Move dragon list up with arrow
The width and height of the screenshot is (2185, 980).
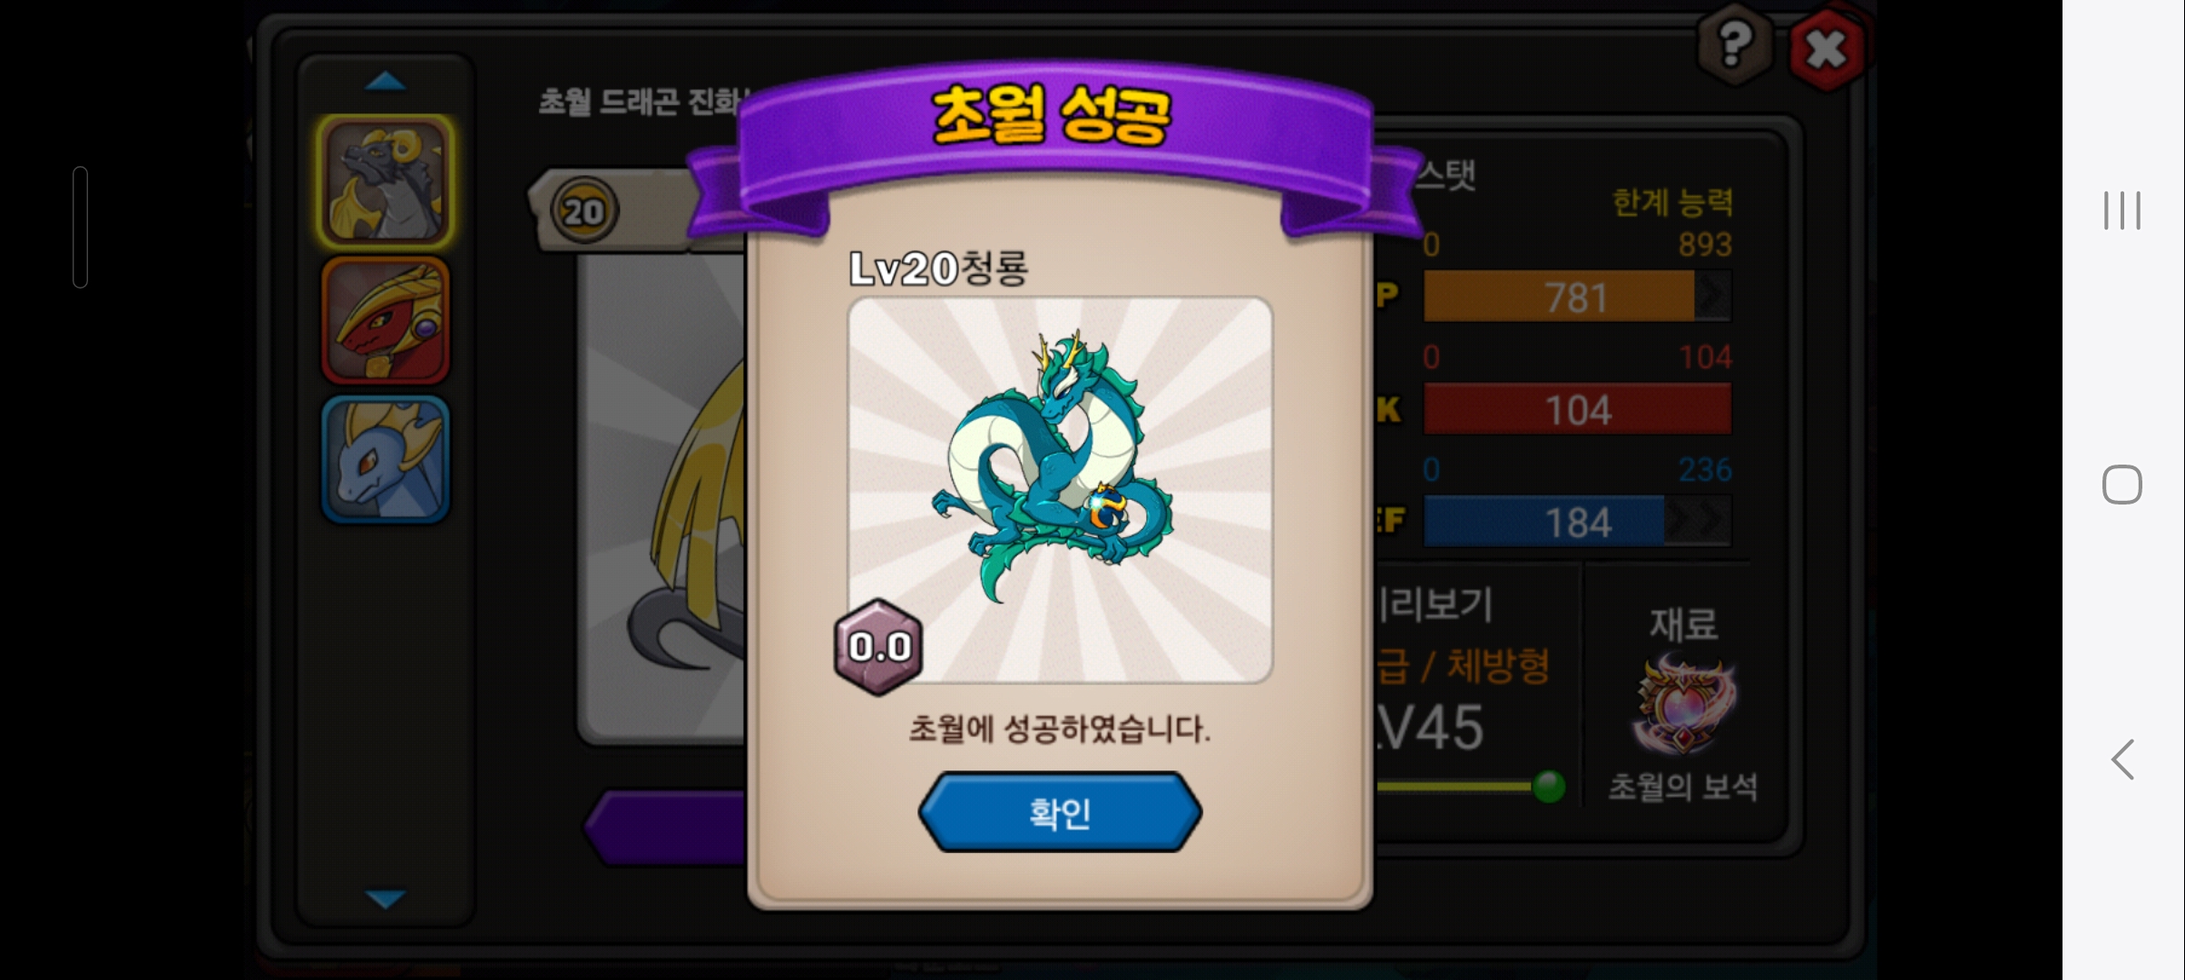386,82
